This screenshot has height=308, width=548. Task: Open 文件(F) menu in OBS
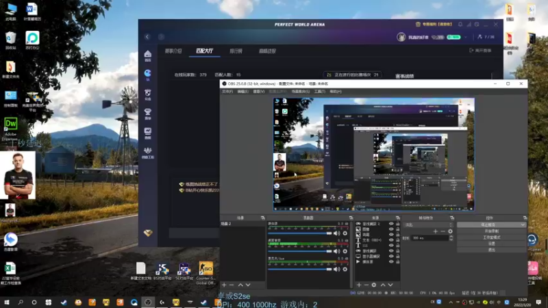pyautogui.click(x=227, y=92)
